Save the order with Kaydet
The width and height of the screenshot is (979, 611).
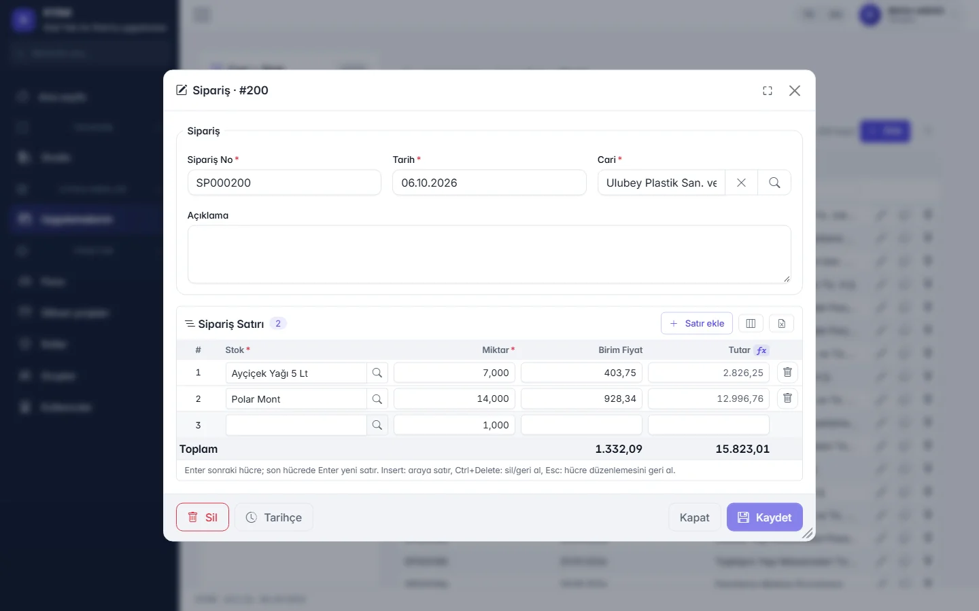click(765, 517)
